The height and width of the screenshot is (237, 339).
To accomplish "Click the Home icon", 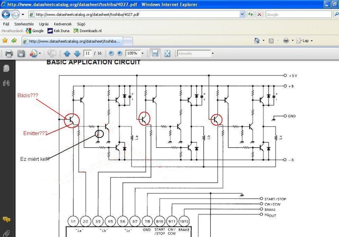I will (257, 41).
